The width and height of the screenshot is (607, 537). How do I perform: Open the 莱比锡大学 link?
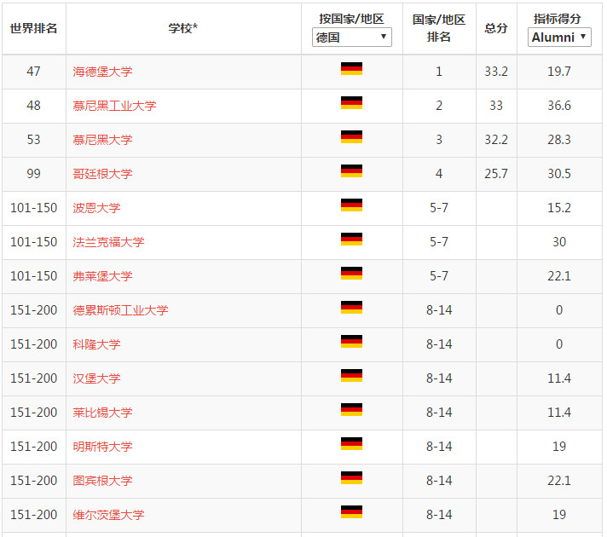pyautogui.click(x=102, y=413)
